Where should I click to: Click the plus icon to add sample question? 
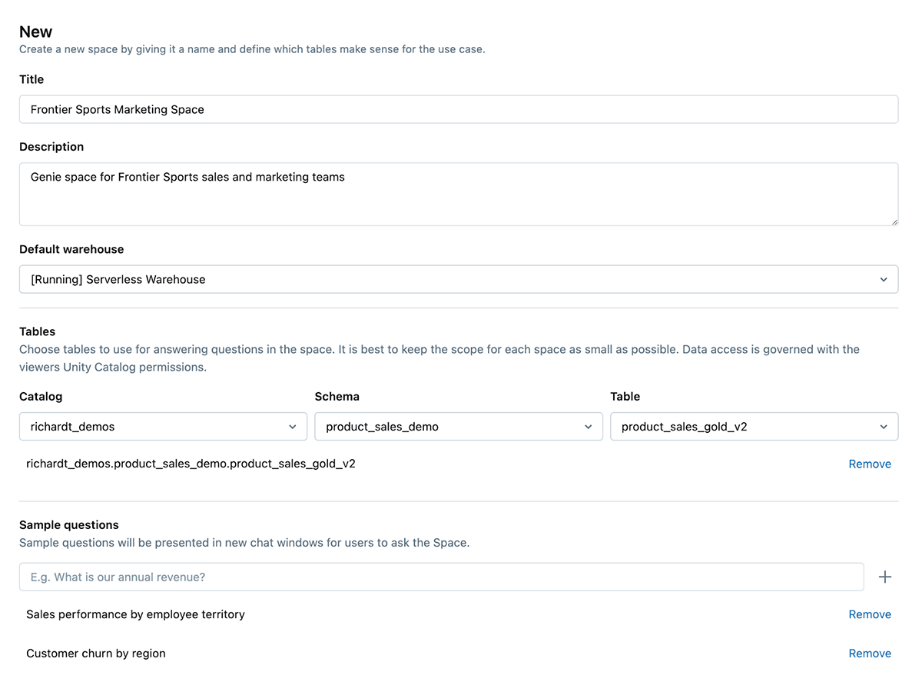click(885, 577)
